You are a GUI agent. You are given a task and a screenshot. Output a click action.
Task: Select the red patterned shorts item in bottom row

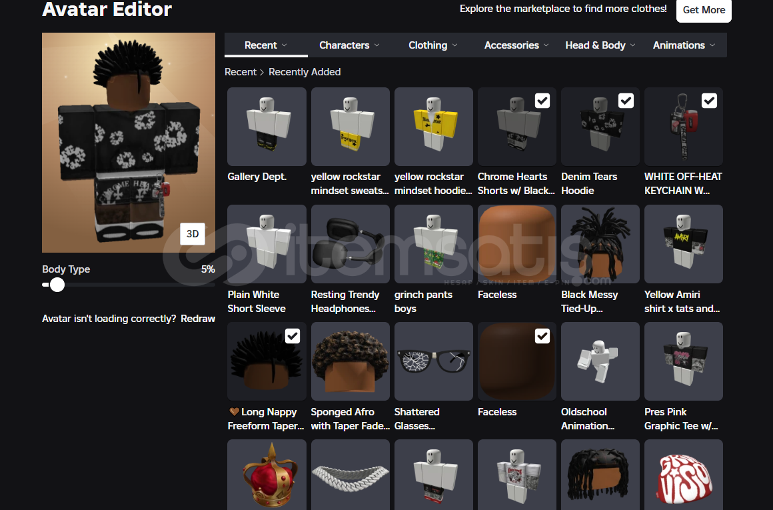coord(434,475)
